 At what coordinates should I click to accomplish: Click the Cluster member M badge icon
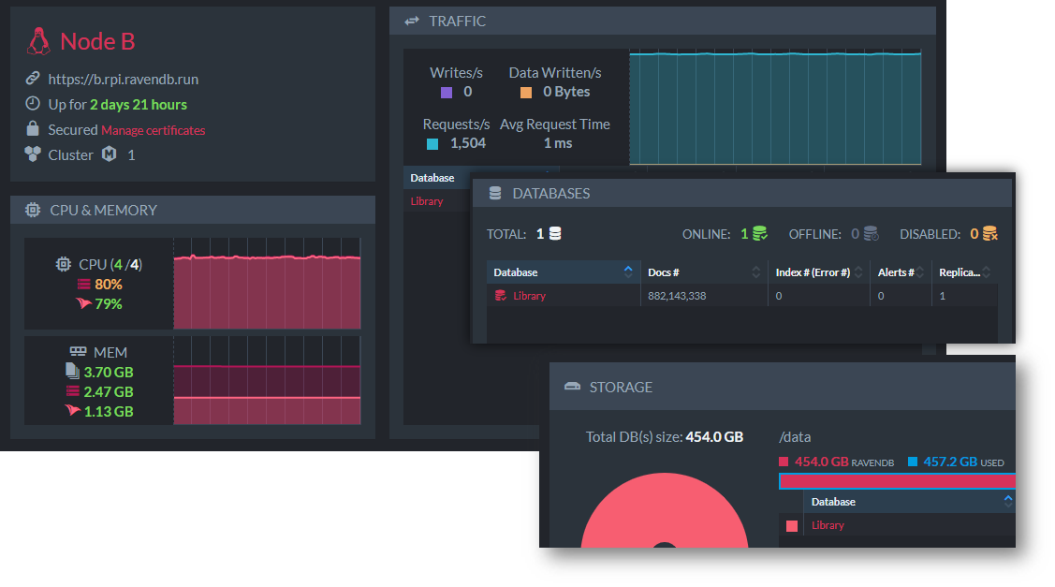[x=109, y=154]
